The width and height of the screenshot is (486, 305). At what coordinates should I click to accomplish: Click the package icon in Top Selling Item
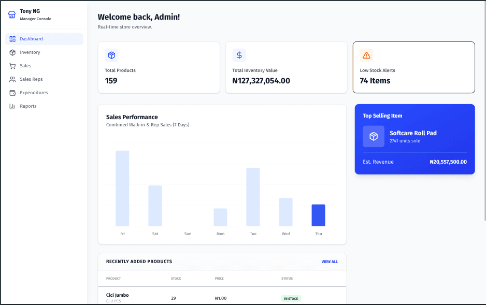click(x=374, y=137)
